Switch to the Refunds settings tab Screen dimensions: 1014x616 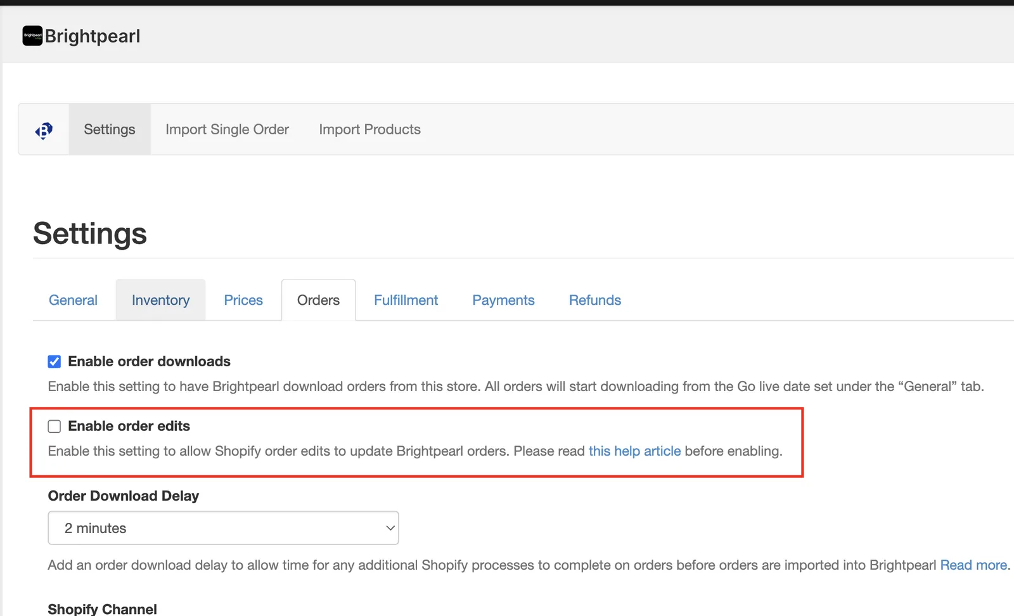[x=594, y=300]
